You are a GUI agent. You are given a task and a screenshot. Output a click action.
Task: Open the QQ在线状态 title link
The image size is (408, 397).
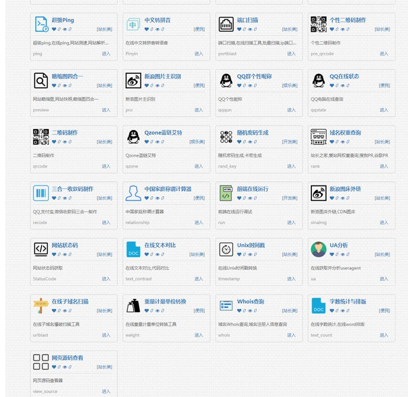344,76
